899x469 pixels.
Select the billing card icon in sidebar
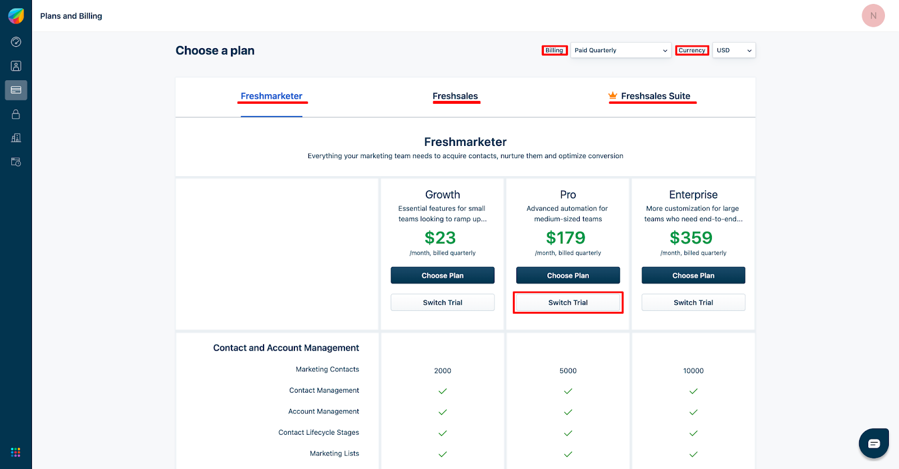coord(16,90)
